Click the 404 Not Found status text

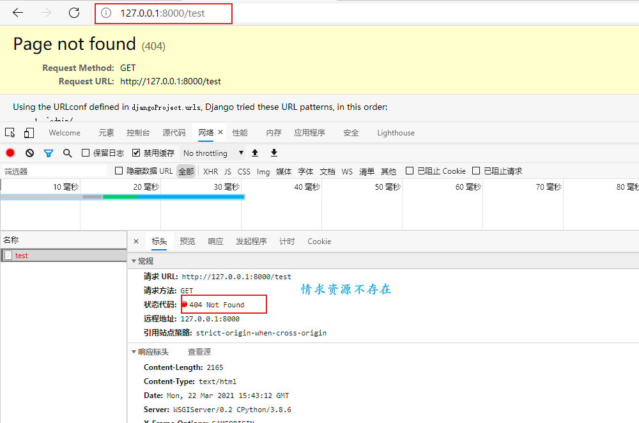(217, 305)
